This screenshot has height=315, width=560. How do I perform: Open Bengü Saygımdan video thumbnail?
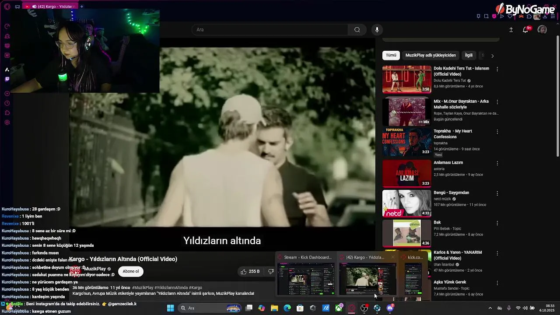pos(407,203)
